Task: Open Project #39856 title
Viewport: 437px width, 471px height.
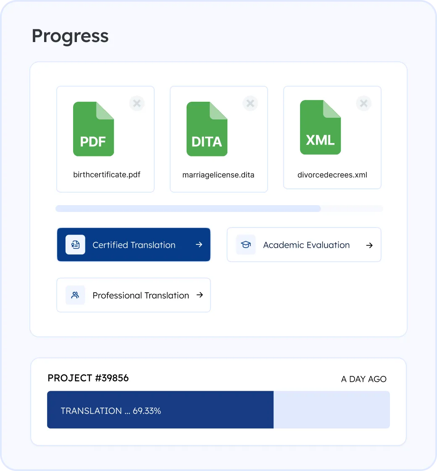Action: point(88,378)
